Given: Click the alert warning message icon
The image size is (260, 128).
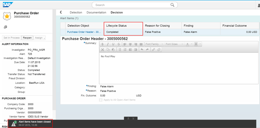Looking at the screenshot, I should (x=14, y=123).
